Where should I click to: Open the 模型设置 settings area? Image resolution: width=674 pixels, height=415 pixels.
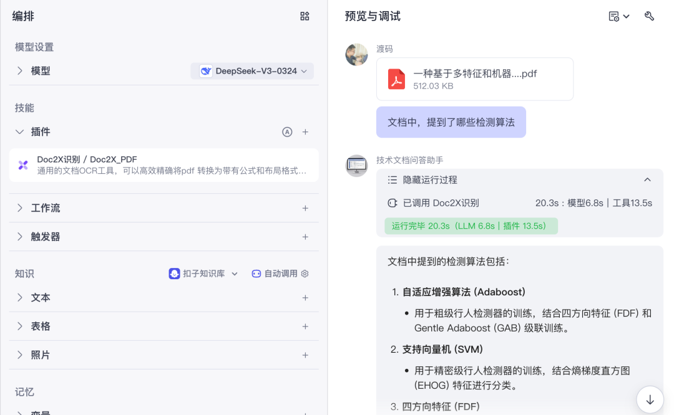[x=32, y=47]
